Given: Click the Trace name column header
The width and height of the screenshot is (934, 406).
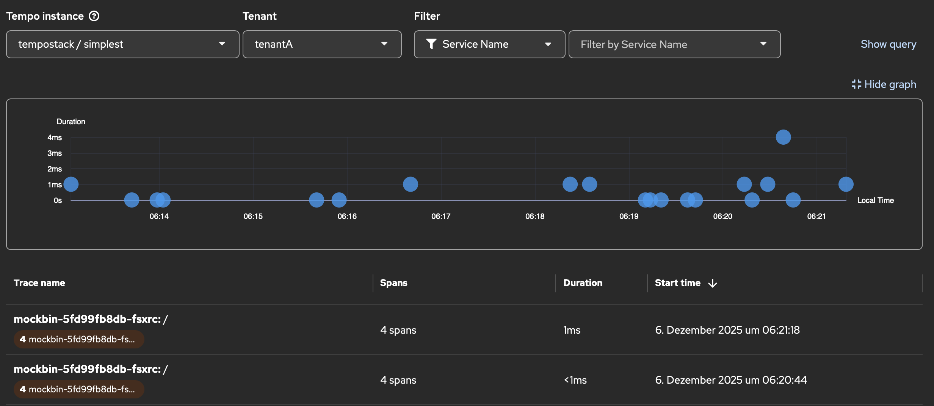Looking at the screenshot, I should point(39,283).
